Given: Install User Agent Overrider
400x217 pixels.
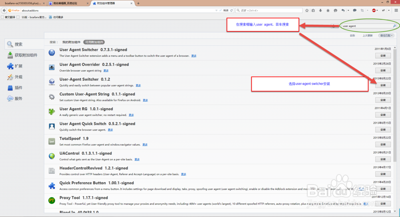Looking at the screenshot, I should point(383,70).
